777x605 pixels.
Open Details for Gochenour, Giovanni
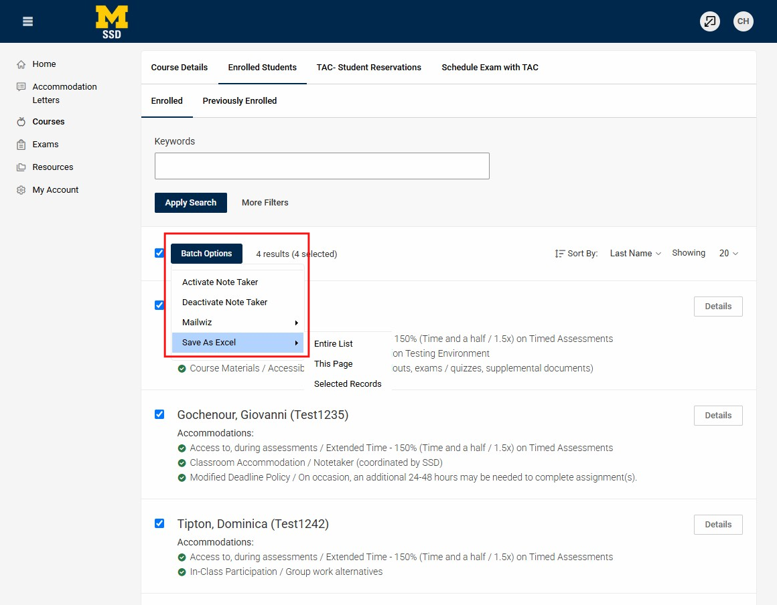[718, 416]
